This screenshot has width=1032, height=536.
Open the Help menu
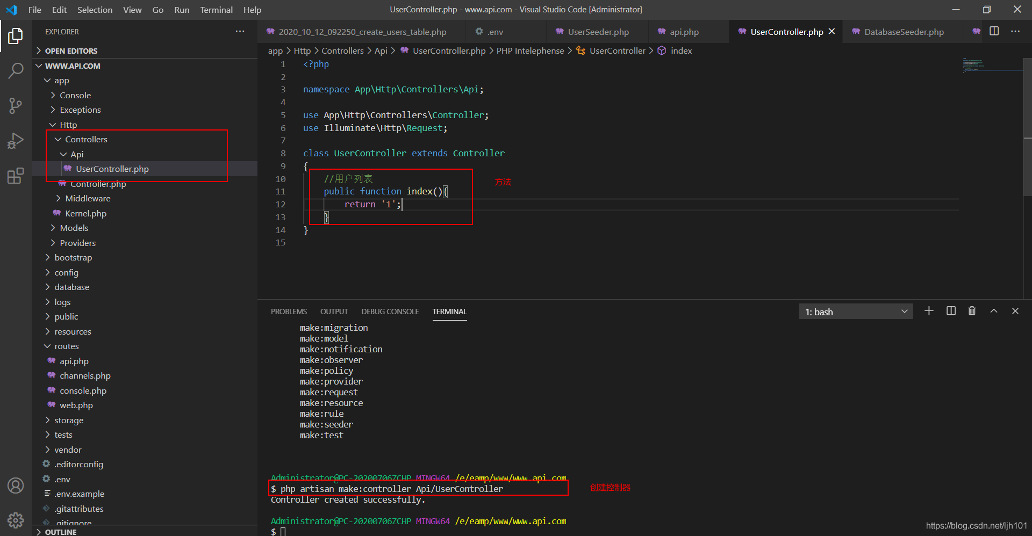(x=252, y=10)
